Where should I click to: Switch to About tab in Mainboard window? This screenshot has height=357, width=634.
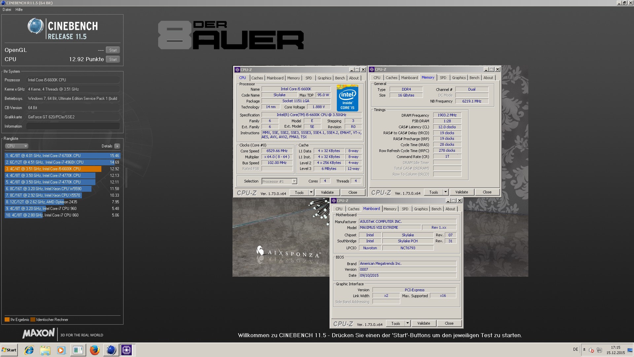click(x=450, y=209)
